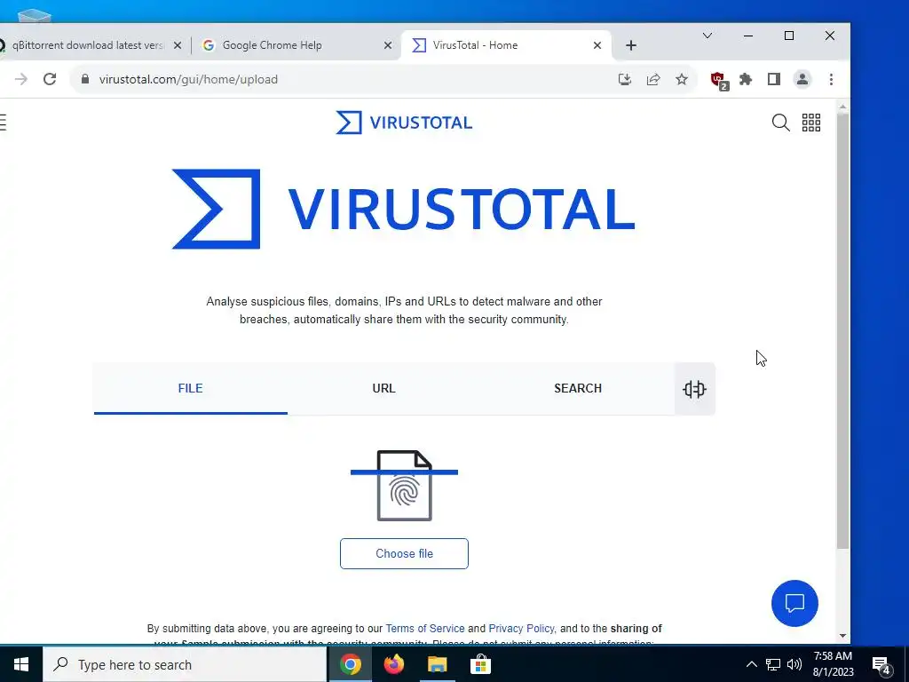Open the taskbar clock showing 7:58 AM
This screenshot has height=682, width=909.
point(833,664)
